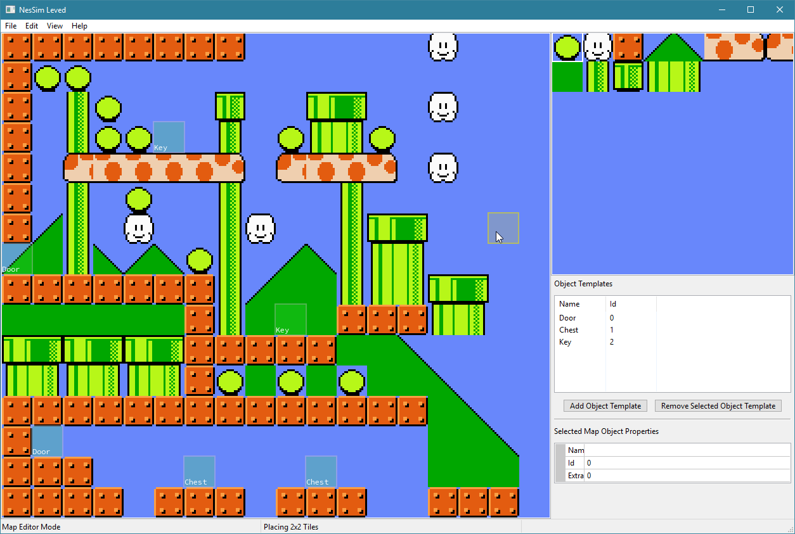
Task: Click Selected Map Object Properties heading
Action: click(x=606, y=431)
